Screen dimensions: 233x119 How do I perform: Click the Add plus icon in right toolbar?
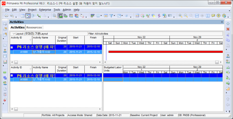coord(228,24)
